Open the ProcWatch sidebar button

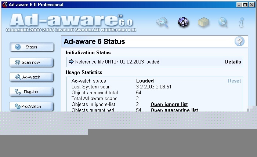pos(32,106)
